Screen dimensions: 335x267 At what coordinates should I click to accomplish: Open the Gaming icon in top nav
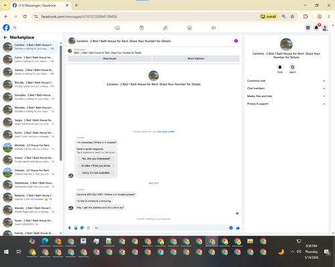[213, 28]
